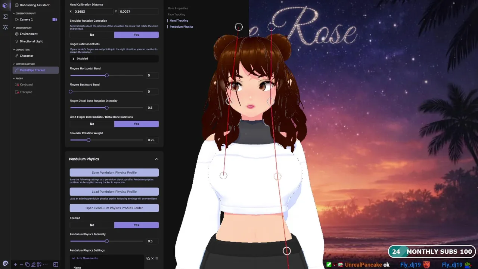Open the Scene tab cube icon
This screenshot has height=269, width=478.
tap(5, 6)
